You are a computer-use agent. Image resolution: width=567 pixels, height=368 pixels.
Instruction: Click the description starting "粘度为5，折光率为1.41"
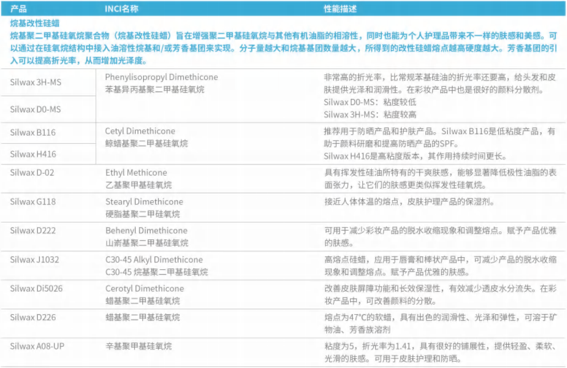pyautogui.click(x=440, y=352)
